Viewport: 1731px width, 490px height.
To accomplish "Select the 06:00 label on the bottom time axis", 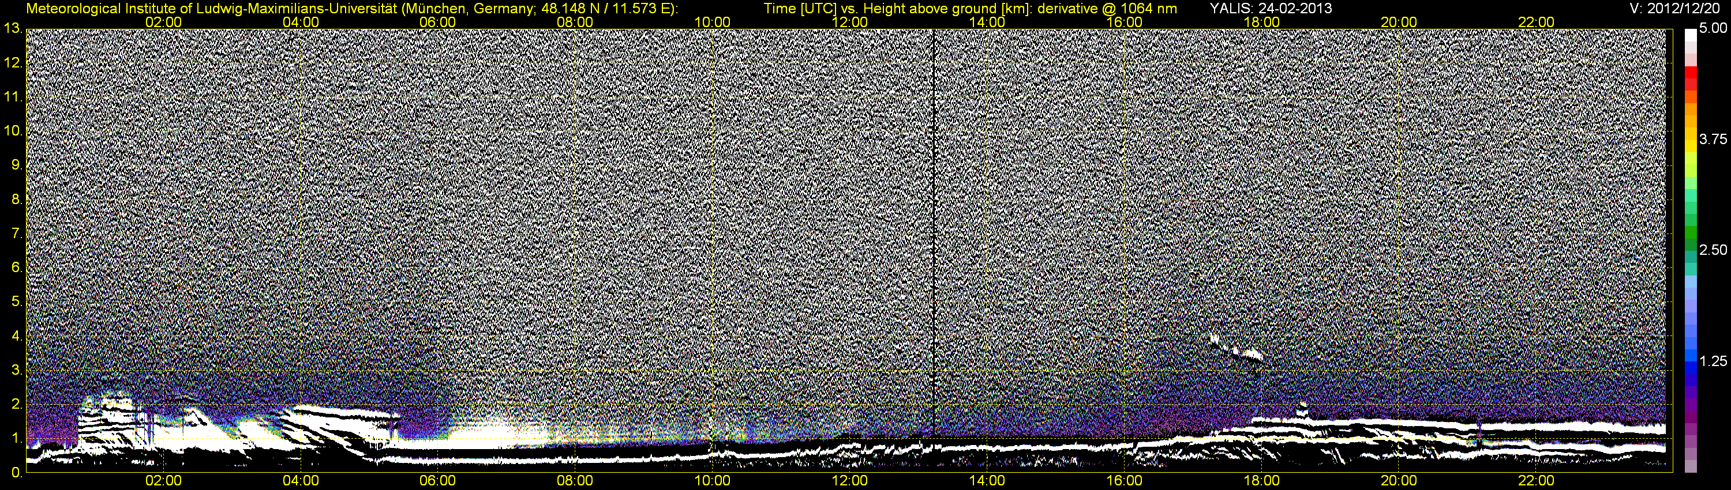I will tap(438, 481).
